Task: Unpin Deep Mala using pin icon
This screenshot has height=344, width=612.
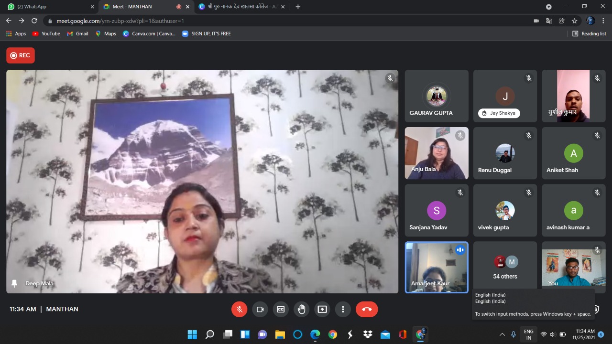Action: tap(14, 283)
